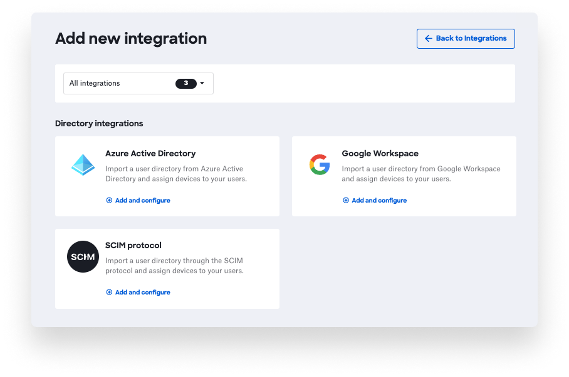This screenshot has width=569, height=377.
Task: Click Add and configure for Google Workspace
Action: pos(379,201)
